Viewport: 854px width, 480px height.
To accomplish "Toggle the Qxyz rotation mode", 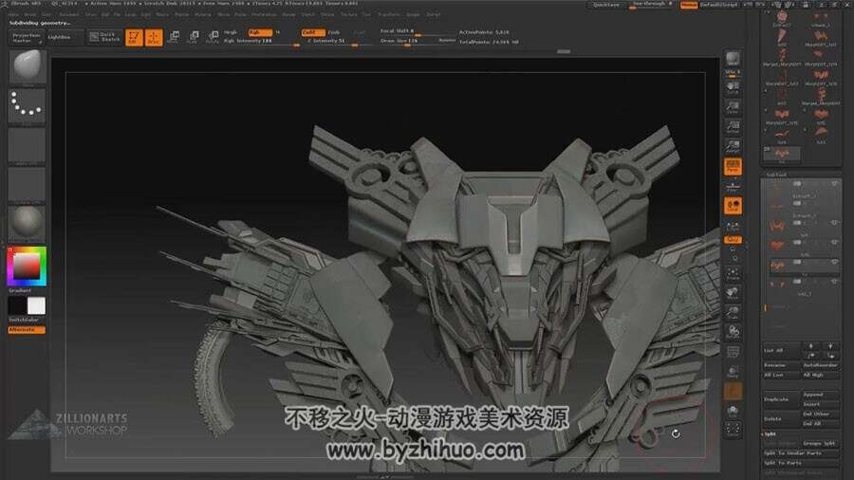I will pos(733,240).
